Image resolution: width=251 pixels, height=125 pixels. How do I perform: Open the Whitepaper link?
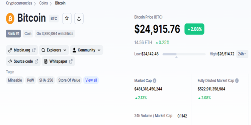(58, 61)
